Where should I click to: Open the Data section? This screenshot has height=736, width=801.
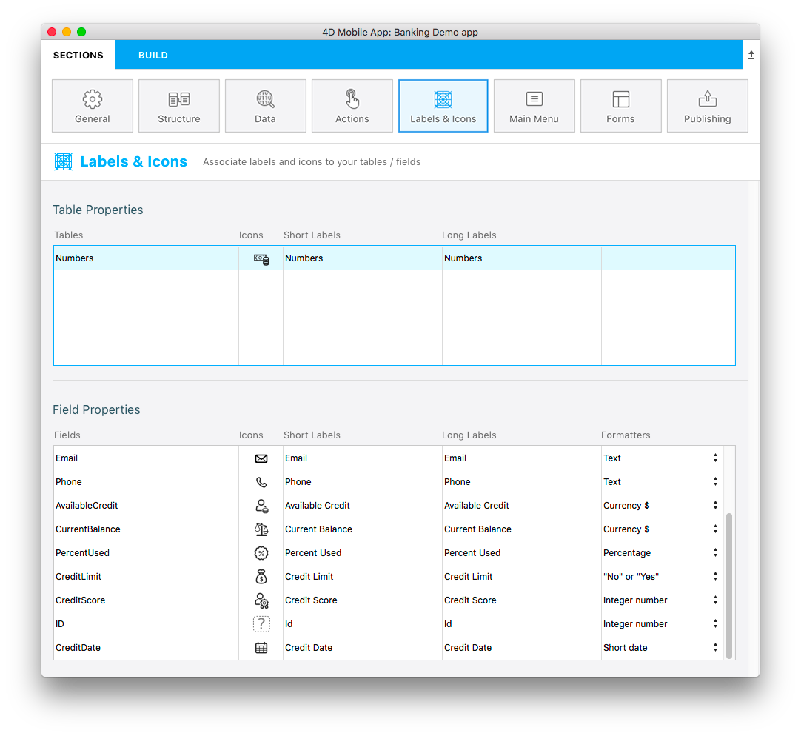(x=266, y=106)
